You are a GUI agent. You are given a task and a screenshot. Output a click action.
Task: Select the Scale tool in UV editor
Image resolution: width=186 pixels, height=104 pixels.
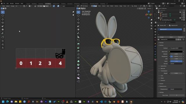pyautogui.click(x=3, y=26)
